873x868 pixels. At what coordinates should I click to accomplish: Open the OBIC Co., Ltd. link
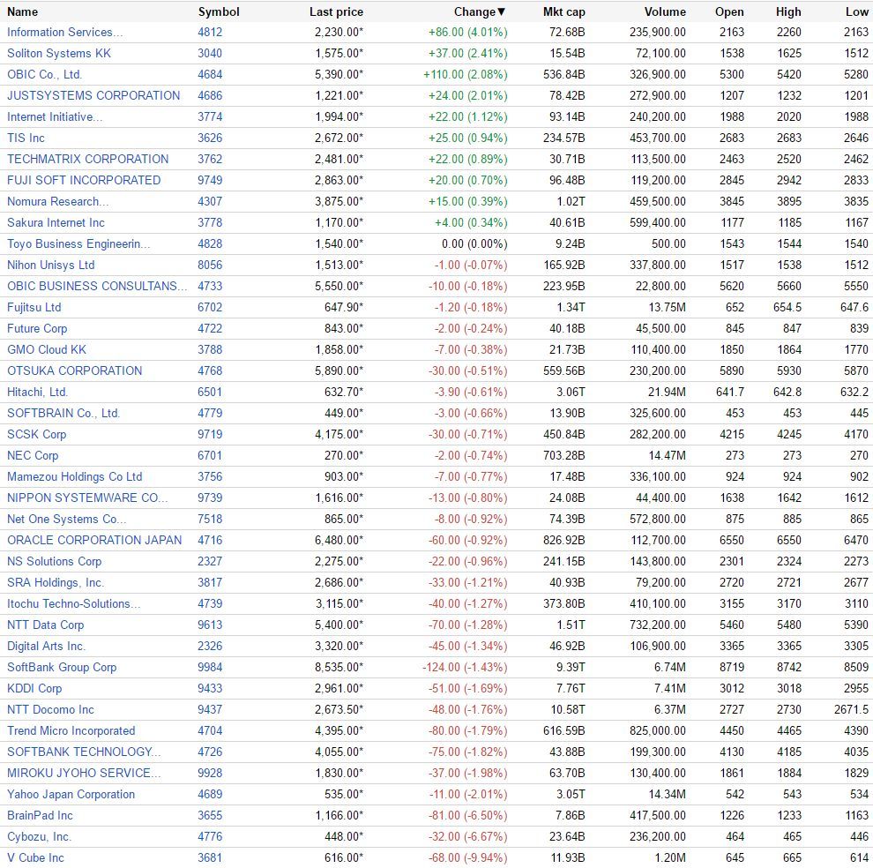(45, 75)
